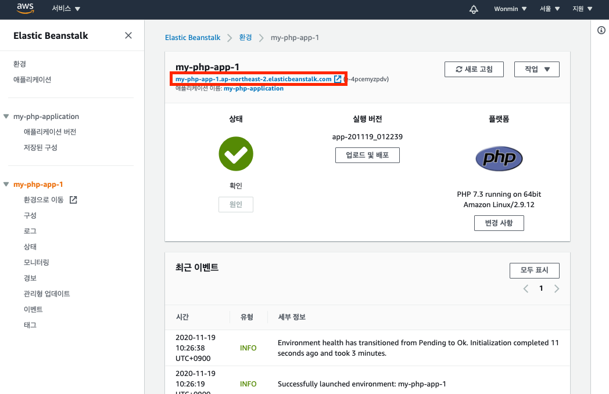Open the my-php-app-1 elasticbeanstalk.com URL
The image size is (609, 394).
point(253,79)
